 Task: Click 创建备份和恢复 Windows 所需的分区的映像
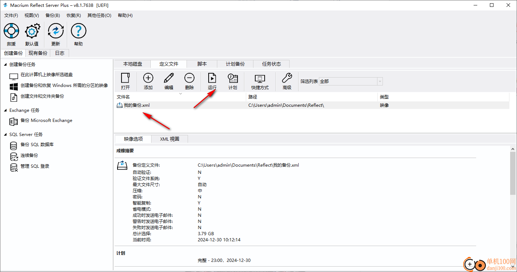pyautogui.click(x=64, y=85)
